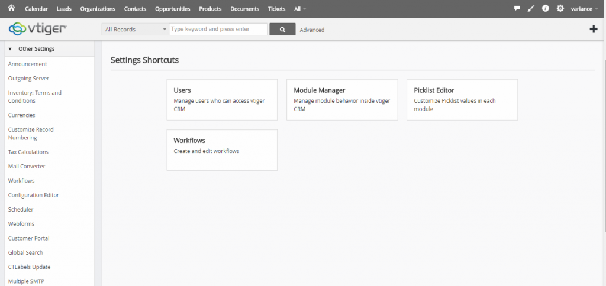Open Currencies settings
This screenshot has width=606, height=286.
(x=22, y=115)
